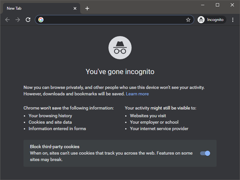This screenshot has width=240, height=180.
Task: Click the address bar input field
Action: coord(114,20)
